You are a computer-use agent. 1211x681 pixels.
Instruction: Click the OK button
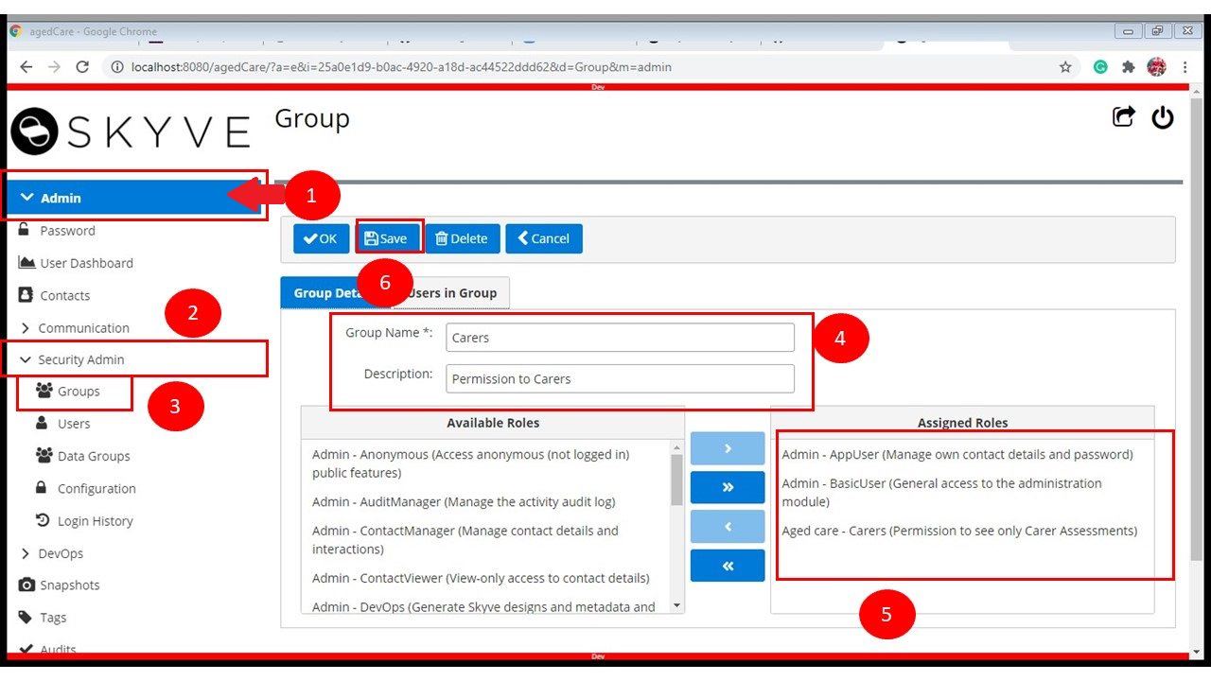[x=321, y=238]
